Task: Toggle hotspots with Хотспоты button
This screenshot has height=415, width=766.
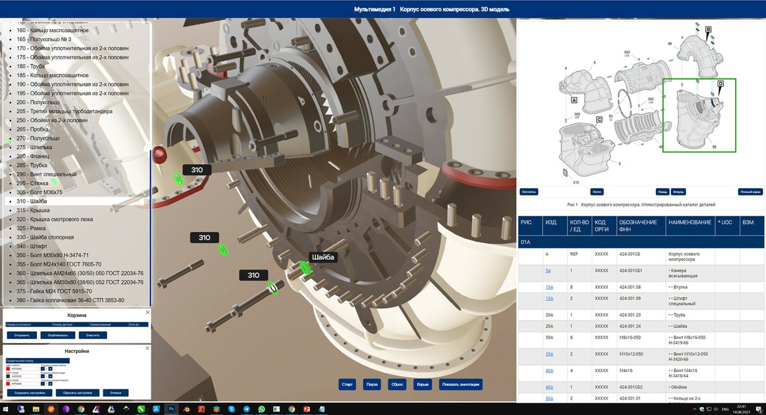Action: (529, 192)
